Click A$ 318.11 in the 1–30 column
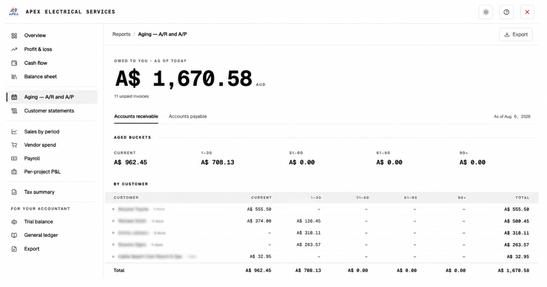 coord(309,233)
